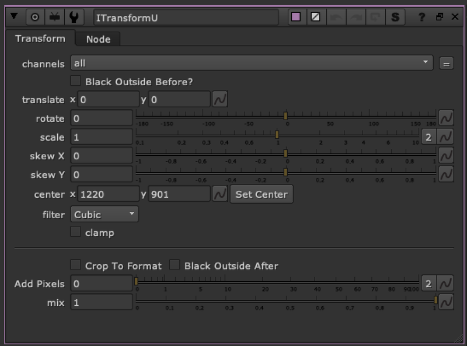Open the animation menu for translate

(x=219, y=100)
